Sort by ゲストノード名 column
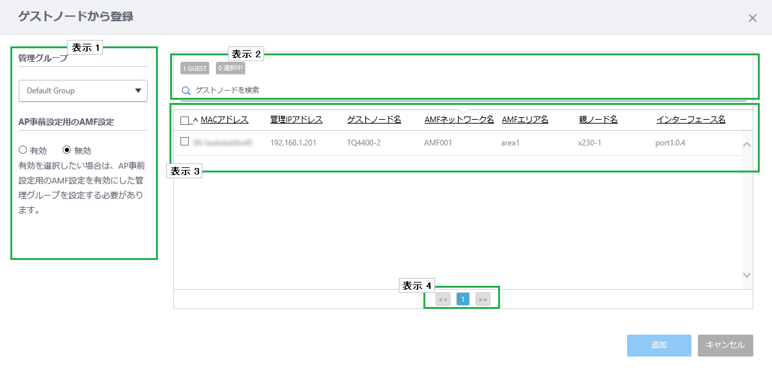 (374, 120)
